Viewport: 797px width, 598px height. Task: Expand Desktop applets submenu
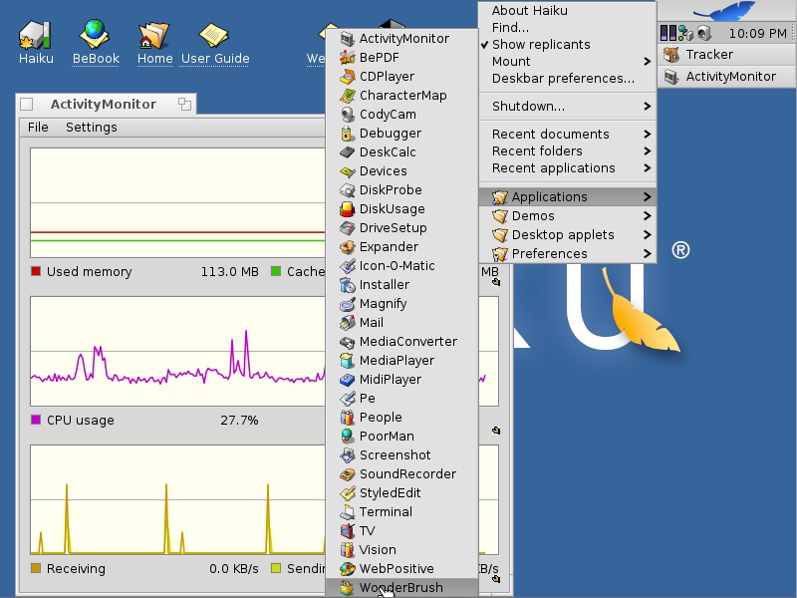click(x=567, y=235)
